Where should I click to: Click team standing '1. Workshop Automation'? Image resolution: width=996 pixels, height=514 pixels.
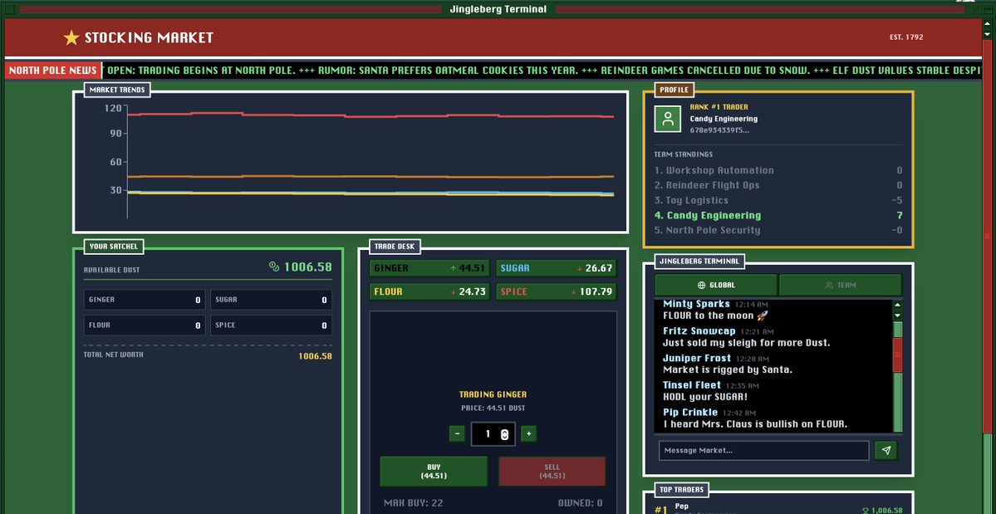(x=778, y=170)
